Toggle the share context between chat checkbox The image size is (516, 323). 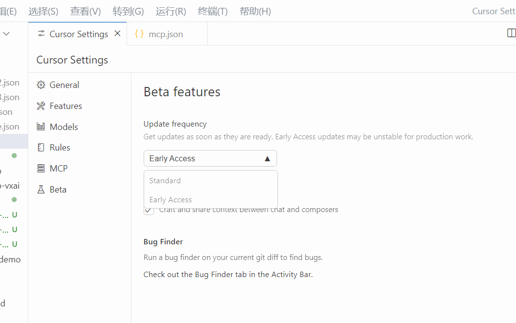(149, 210)
